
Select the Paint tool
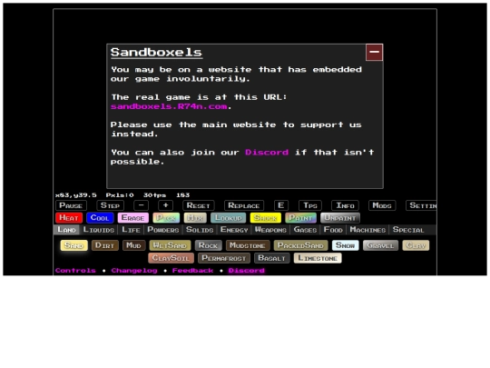(300, 218)
